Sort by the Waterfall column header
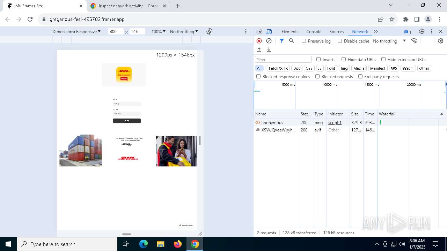Image resolution: width=447 pixels, height=251 pixels. coord(411,114)
